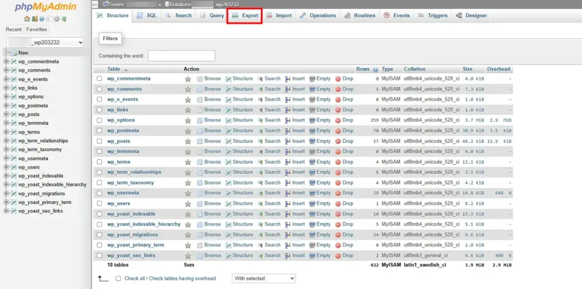This screenshot has width=582, height=289.
Task: Switch to the SQL tab
Action: point(147,16)
